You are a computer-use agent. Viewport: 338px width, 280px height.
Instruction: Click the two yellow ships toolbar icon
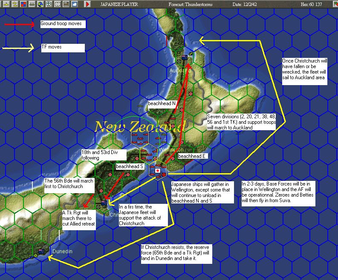pyautogui.click(x=15, y=4)
